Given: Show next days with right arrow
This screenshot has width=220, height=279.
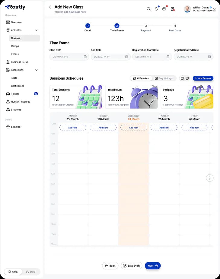Looking at the screenshot, I should [210, 178].
